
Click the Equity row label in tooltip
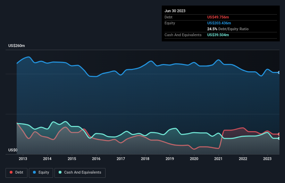click(x=170, y=23)
